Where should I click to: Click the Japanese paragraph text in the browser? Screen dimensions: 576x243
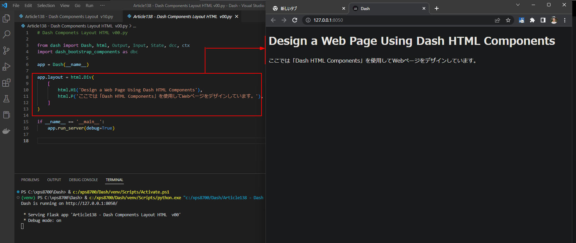point(373,61)
